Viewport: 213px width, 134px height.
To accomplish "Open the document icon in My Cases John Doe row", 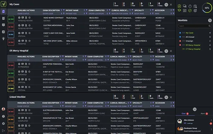I will [x=26, y=25].
